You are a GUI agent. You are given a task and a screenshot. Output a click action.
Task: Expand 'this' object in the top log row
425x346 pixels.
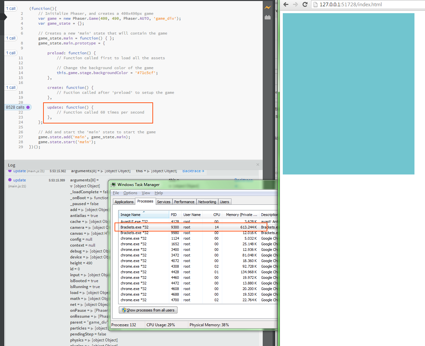coord(148,171)
